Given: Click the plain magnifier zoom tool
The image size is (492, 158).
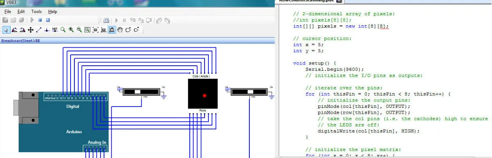Looking at the screenshot, I should [63, 30].
